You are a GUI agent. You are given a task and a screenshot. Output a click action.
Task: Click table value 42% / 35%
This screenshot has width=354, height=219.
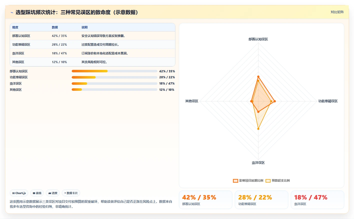coord(59,36)
